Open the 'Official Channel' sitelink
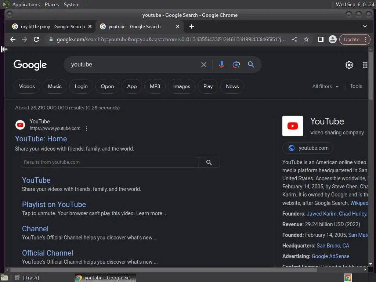 click(x=47, y=253)
